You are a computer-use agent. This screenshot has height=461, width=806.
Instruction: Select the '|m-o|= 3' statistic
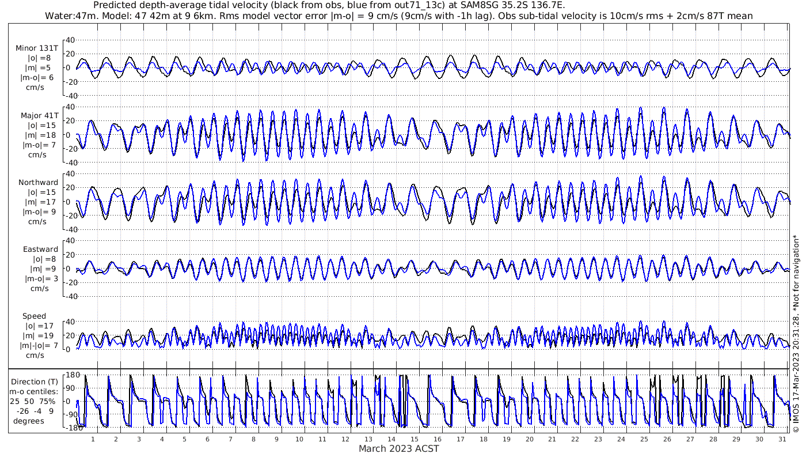(40, 278)
